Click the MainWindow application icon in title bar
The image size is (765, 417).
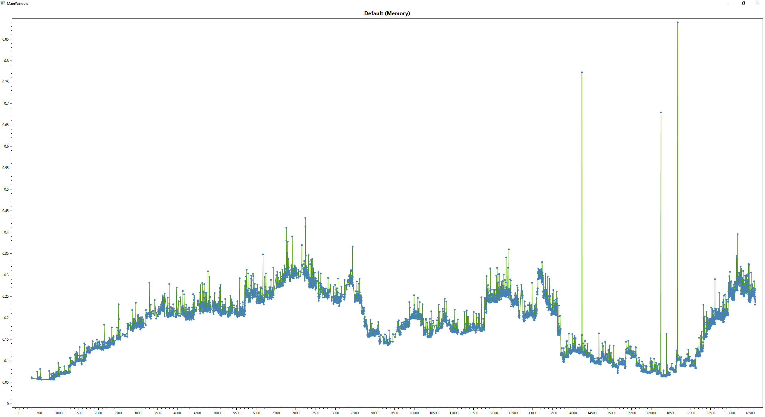pos(3,3)
